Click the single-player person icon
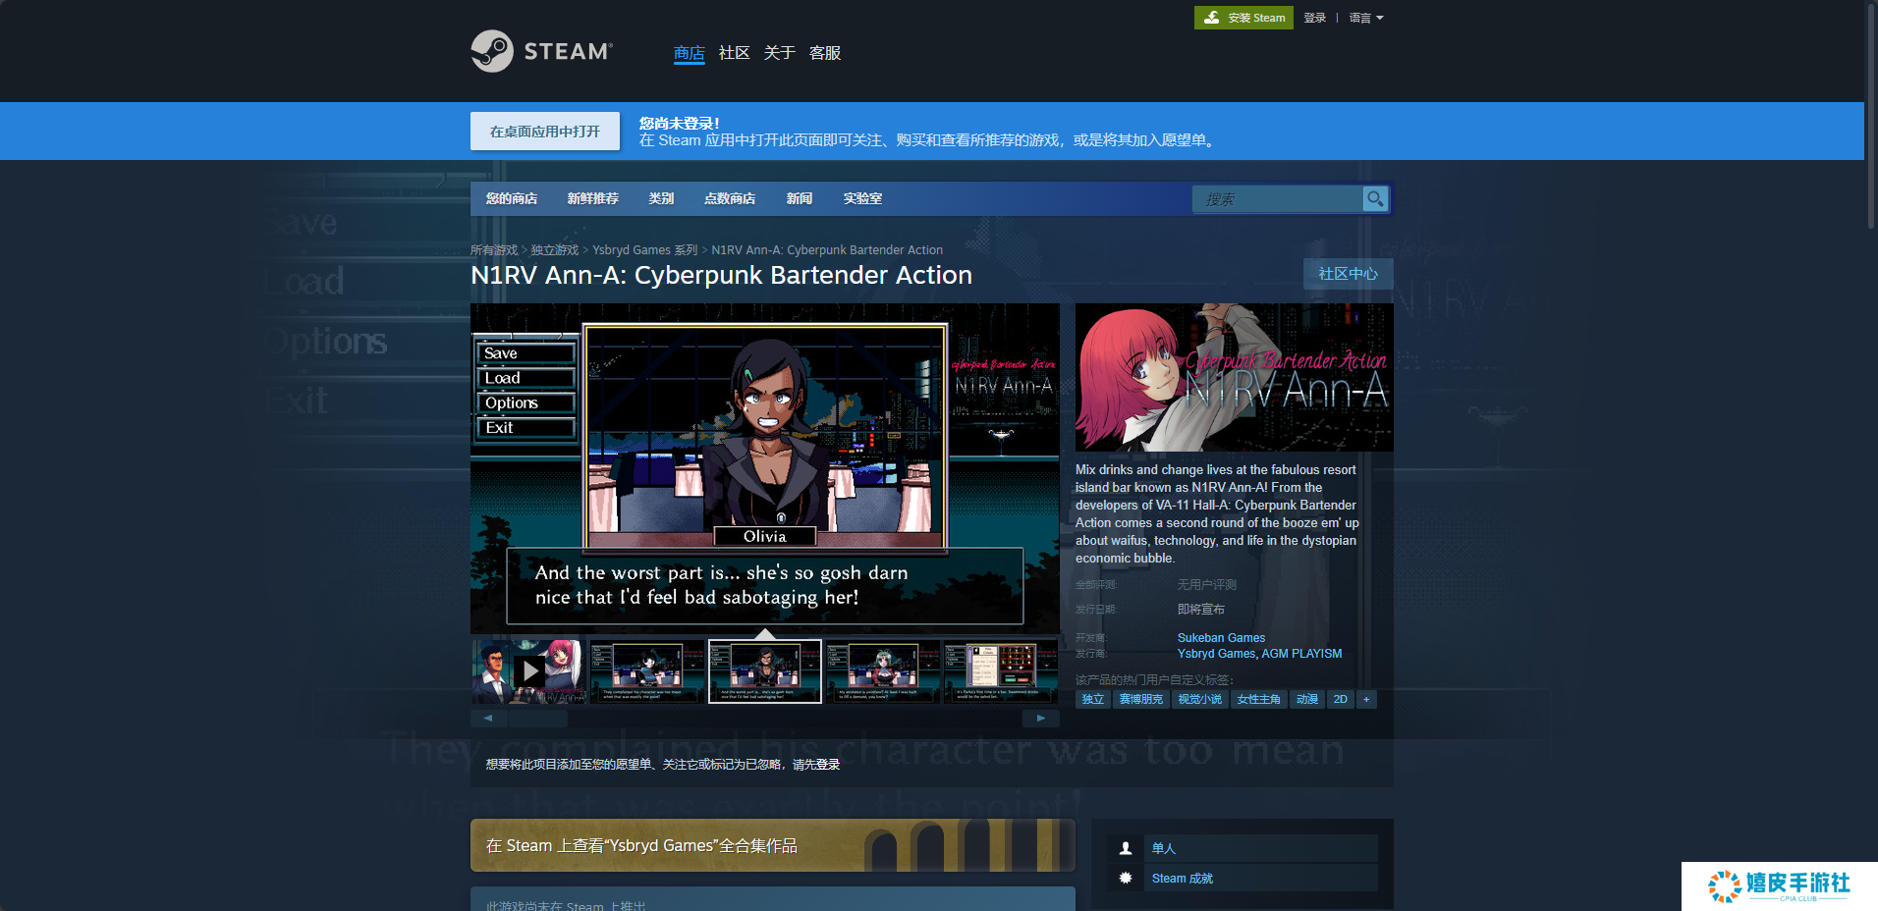The height and width of the screenshot is (911, 1878). point(1126,848)
